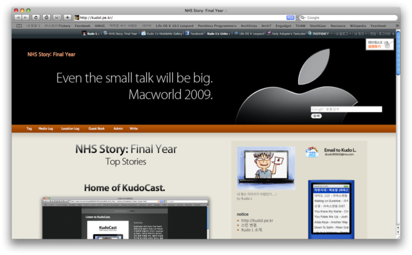This screenshot has height=255, width=412.
Task: Open the Guest Book menu item
Action: 96,129
